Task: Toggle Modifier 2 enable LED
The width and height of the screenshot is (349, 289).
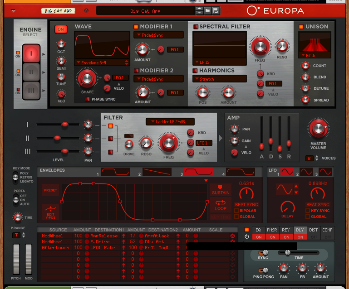Action: [x=136, y=71]
